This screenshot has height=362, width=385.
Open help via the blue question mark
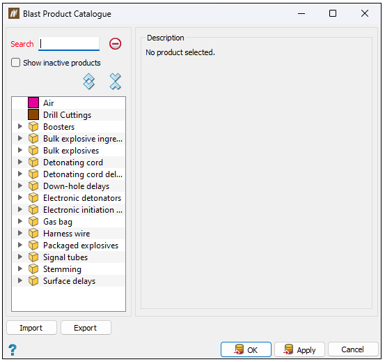point(13,349)
